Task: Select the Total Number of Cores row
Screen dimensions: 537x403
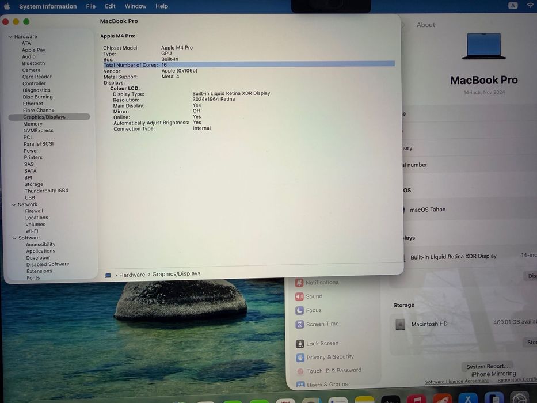Action: [249, 64]
